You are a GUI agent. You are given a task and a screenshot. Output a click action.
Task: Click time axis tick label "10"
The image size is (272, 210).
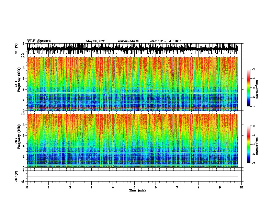coord(241,187)
